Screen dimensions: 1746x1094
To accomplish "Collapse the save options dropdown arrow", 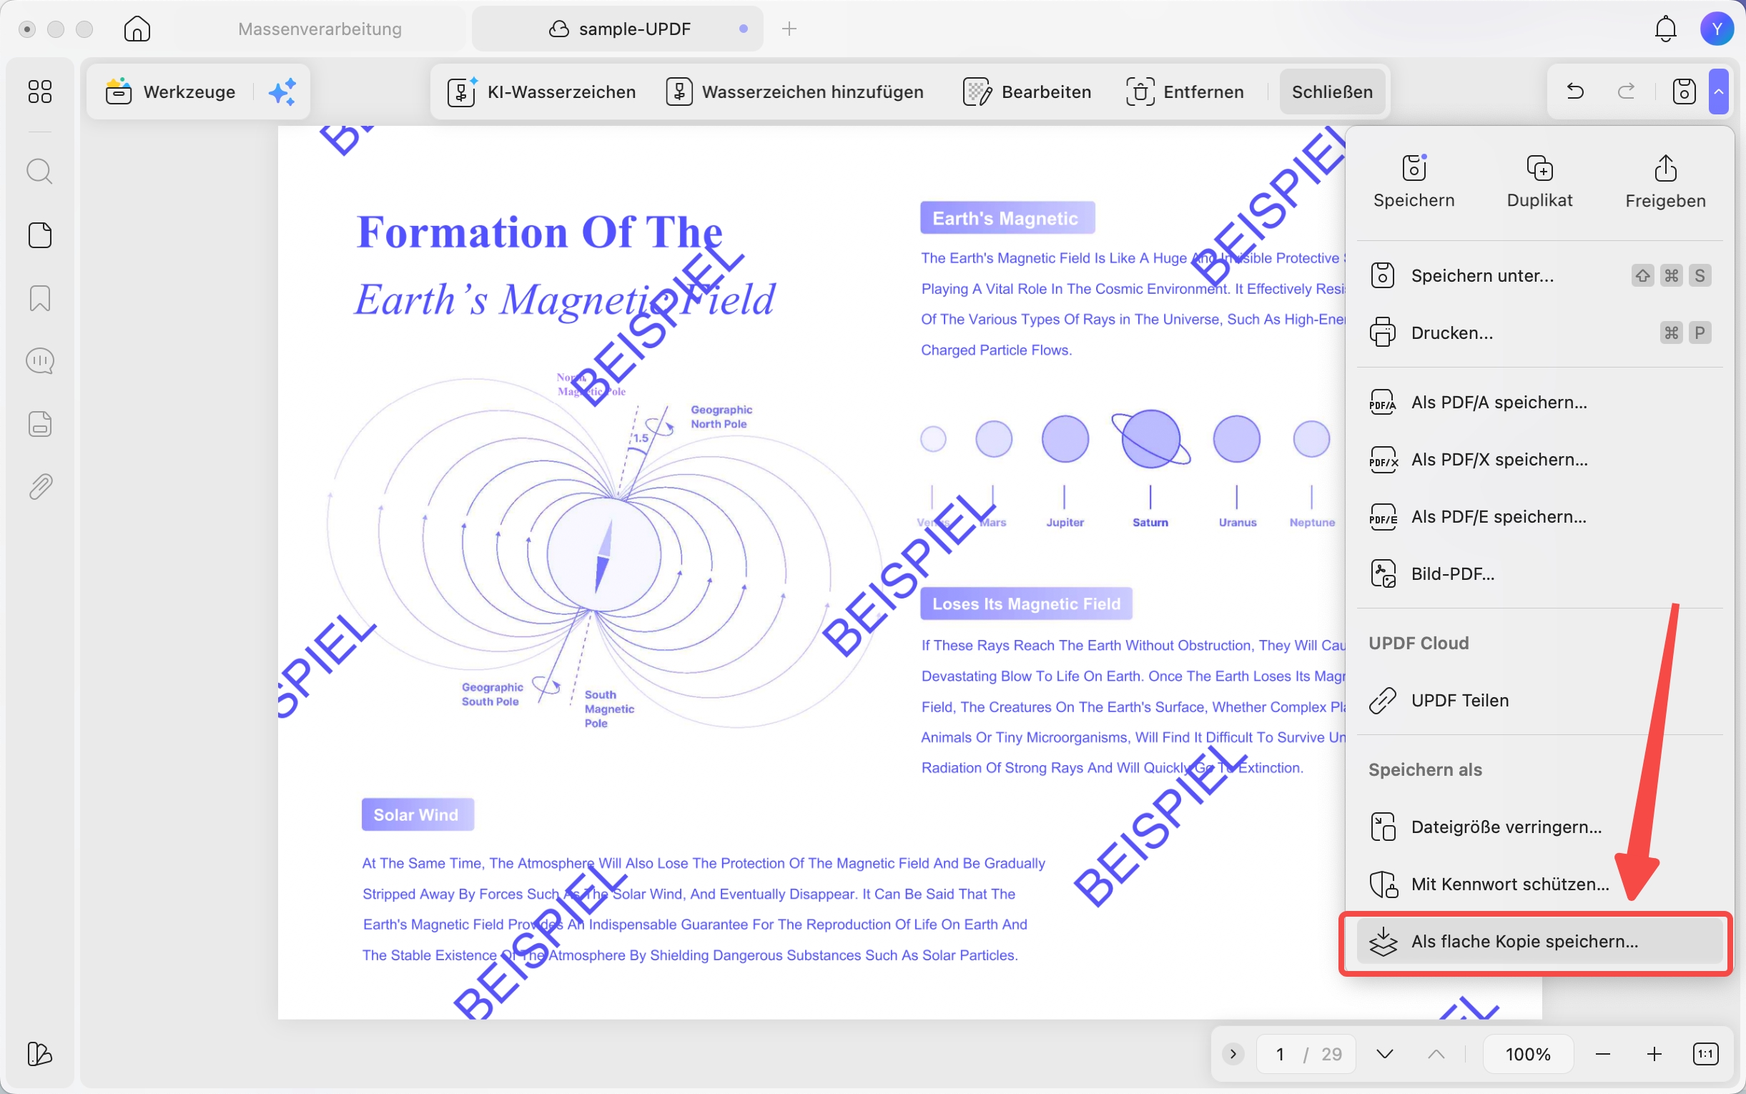I will (x=1719, y=92).
